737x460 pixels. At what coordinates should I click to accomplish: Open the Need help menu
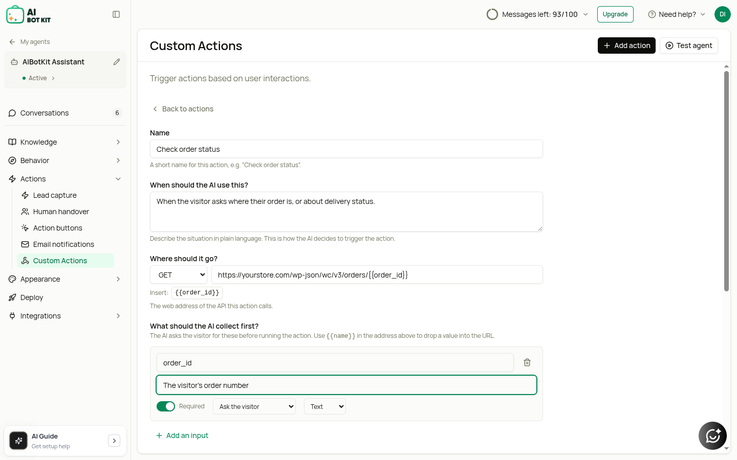point(677,14)
